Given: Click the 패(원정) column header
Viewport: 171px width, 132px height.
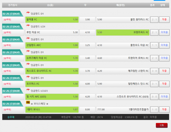Looking at the screenshot, I should pyautogui.click(x=123, y=5).
